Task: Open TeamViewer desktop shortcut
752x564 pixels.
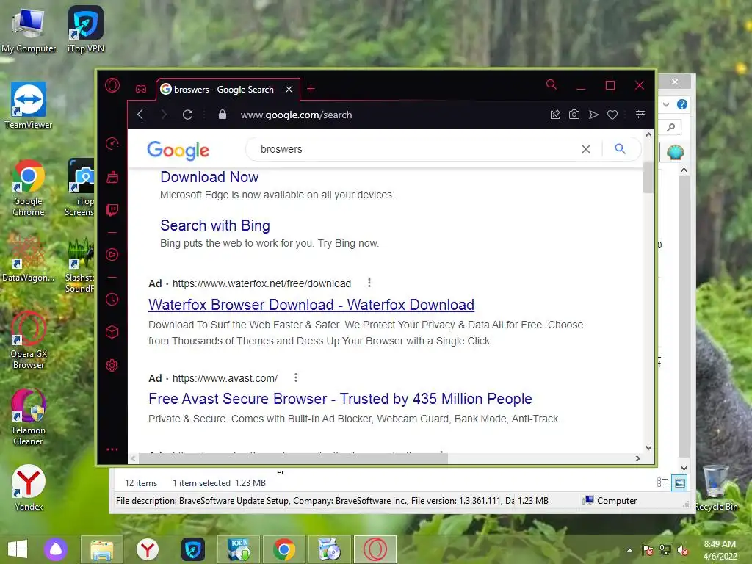Action: pos(29,106)
